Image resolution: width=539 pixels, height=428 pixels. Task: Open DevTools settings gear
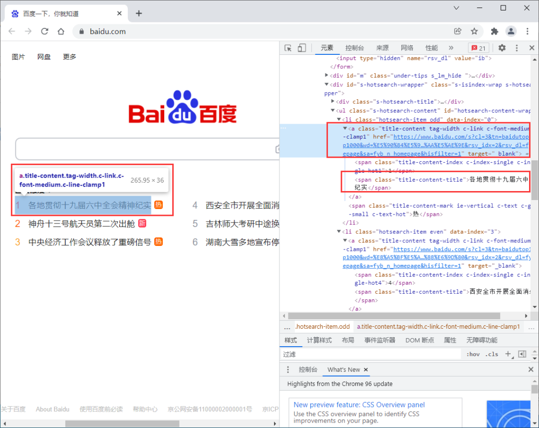502,48
